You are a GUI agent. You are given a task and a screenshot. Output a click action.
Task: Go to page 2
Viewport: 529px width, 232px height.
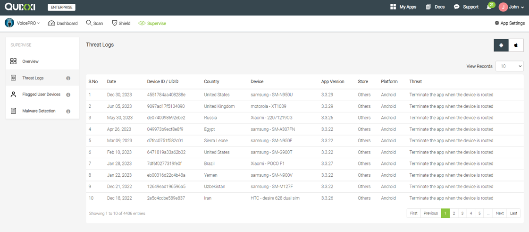coord(454,213)
